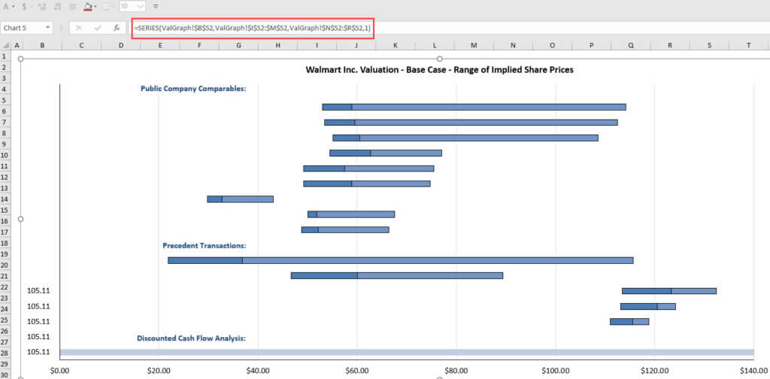Screen dimensions: 770x379
Task: Select row 1 header
Action: pyautogui.click(x=5, y=56)
